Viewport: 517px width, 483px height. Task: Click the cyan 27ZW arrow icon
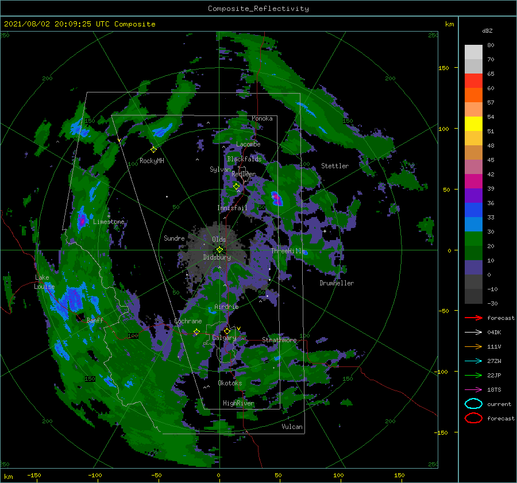click(x=473, y=361)
